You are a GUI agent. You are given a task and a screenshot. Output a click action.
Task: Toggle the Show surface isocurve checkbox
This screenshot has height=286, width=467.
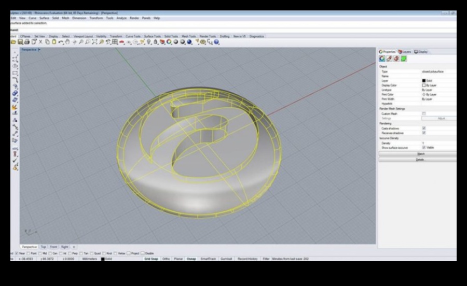424,148
